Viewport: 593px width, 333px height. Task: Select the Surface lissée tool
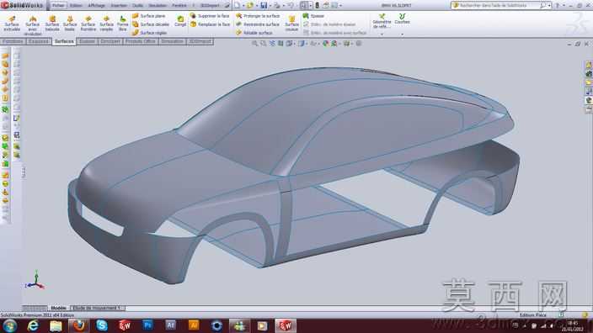tap(70, 24)
